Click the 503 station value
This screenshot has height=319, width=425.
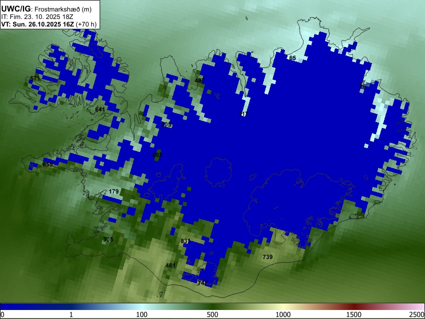coord(157,155)
